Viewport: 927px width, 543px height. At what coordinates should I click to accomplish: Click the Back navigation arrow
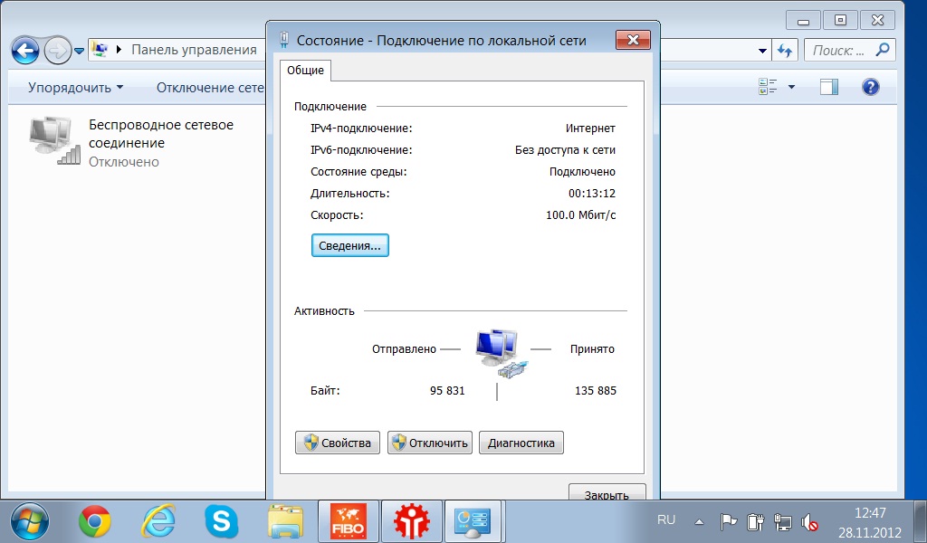pos(25,49)
